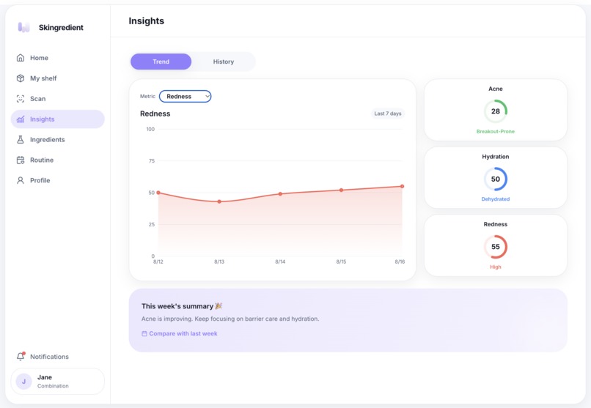Click the Insights chart icon
This screenshot has width=591, height=408.
coord(21,119)
